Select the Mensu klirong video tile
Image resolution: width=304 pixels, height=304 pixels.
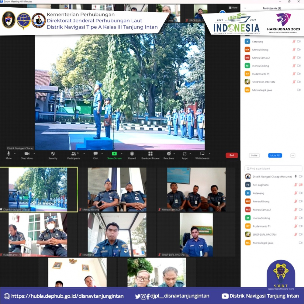117,189
